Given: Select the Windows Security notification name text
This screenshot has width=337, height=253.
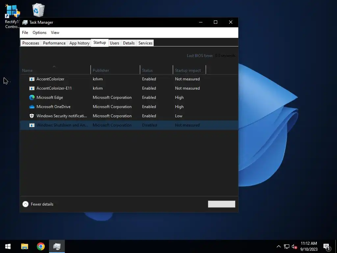Looking at the screenshot, I should 62,116.
